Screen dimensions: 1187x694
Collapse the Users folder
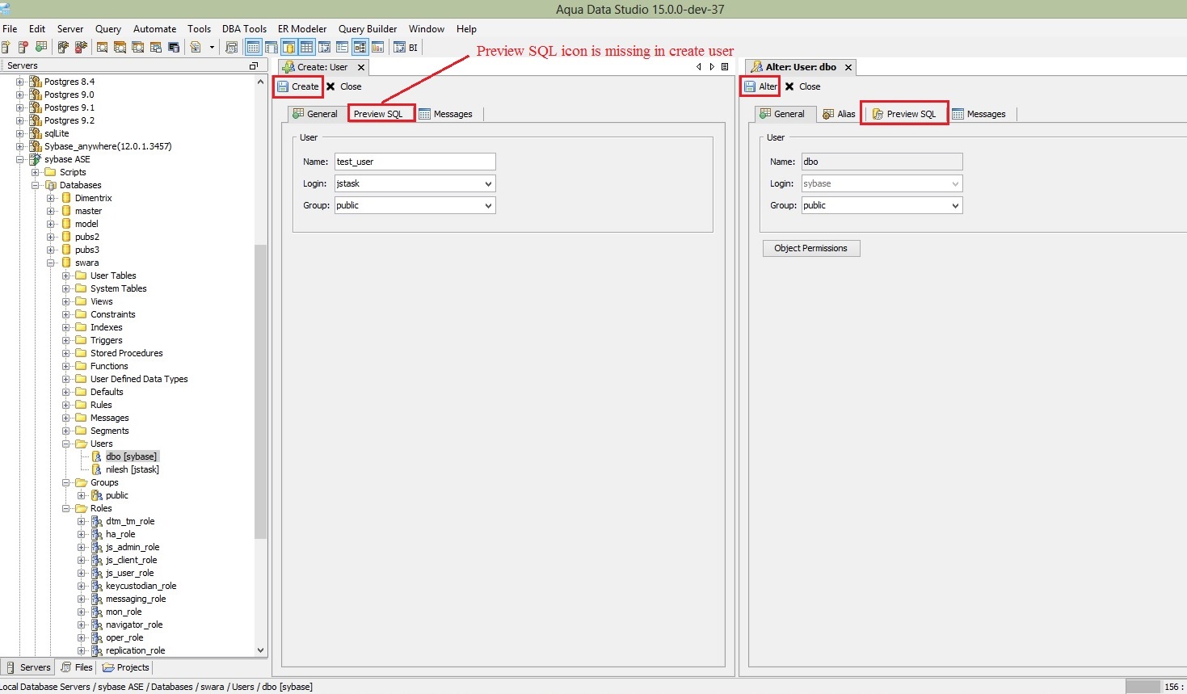(66, 444)
